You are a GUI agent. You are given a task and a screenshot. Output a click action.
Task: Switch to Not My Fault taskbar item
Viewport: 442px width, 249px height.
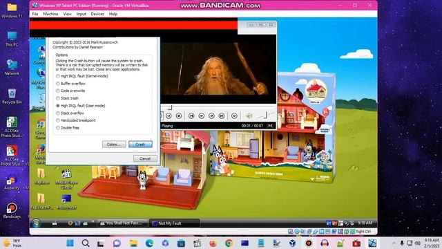[174, 223]
